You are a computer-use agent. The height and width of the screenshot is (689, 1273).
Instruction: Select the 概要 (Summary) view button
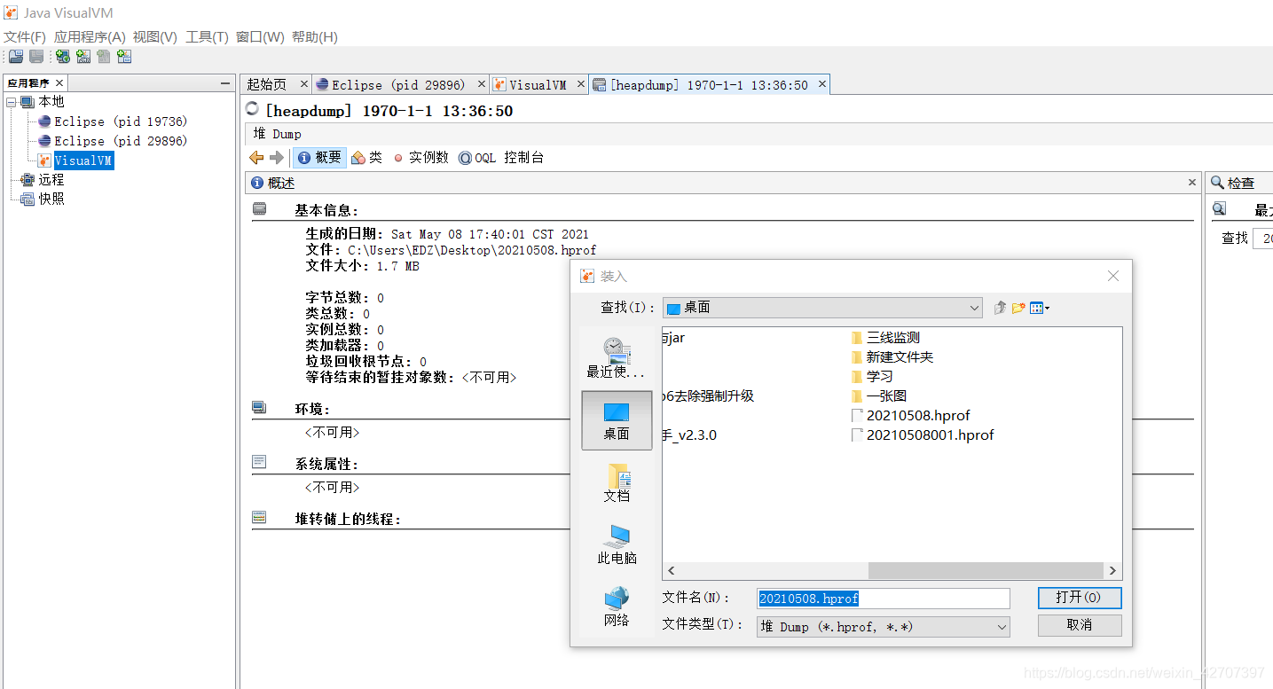coord(319,158)
